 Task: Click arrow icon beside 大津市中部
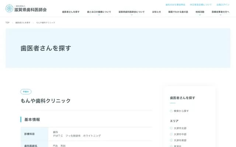click(171, 134)
